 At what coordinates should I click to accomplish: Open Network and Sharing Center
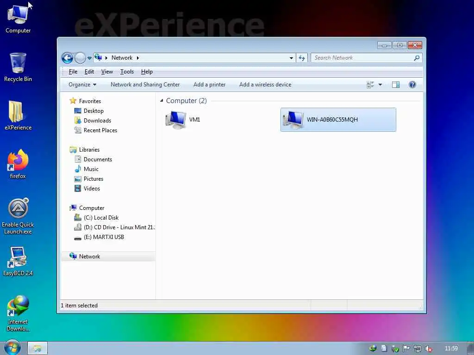pyautogui.click(x=145, y=85)
